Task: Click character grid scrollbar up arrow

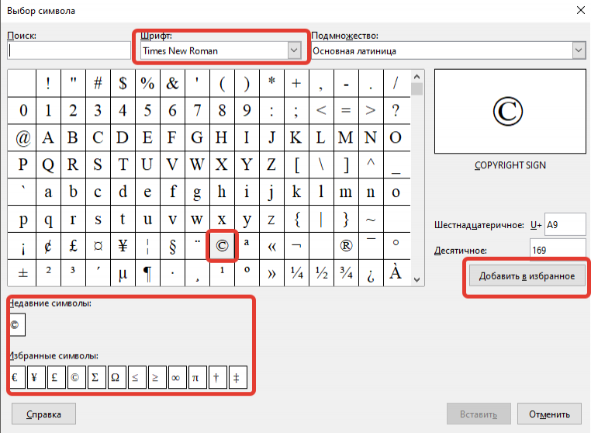Action: (416, 77)
